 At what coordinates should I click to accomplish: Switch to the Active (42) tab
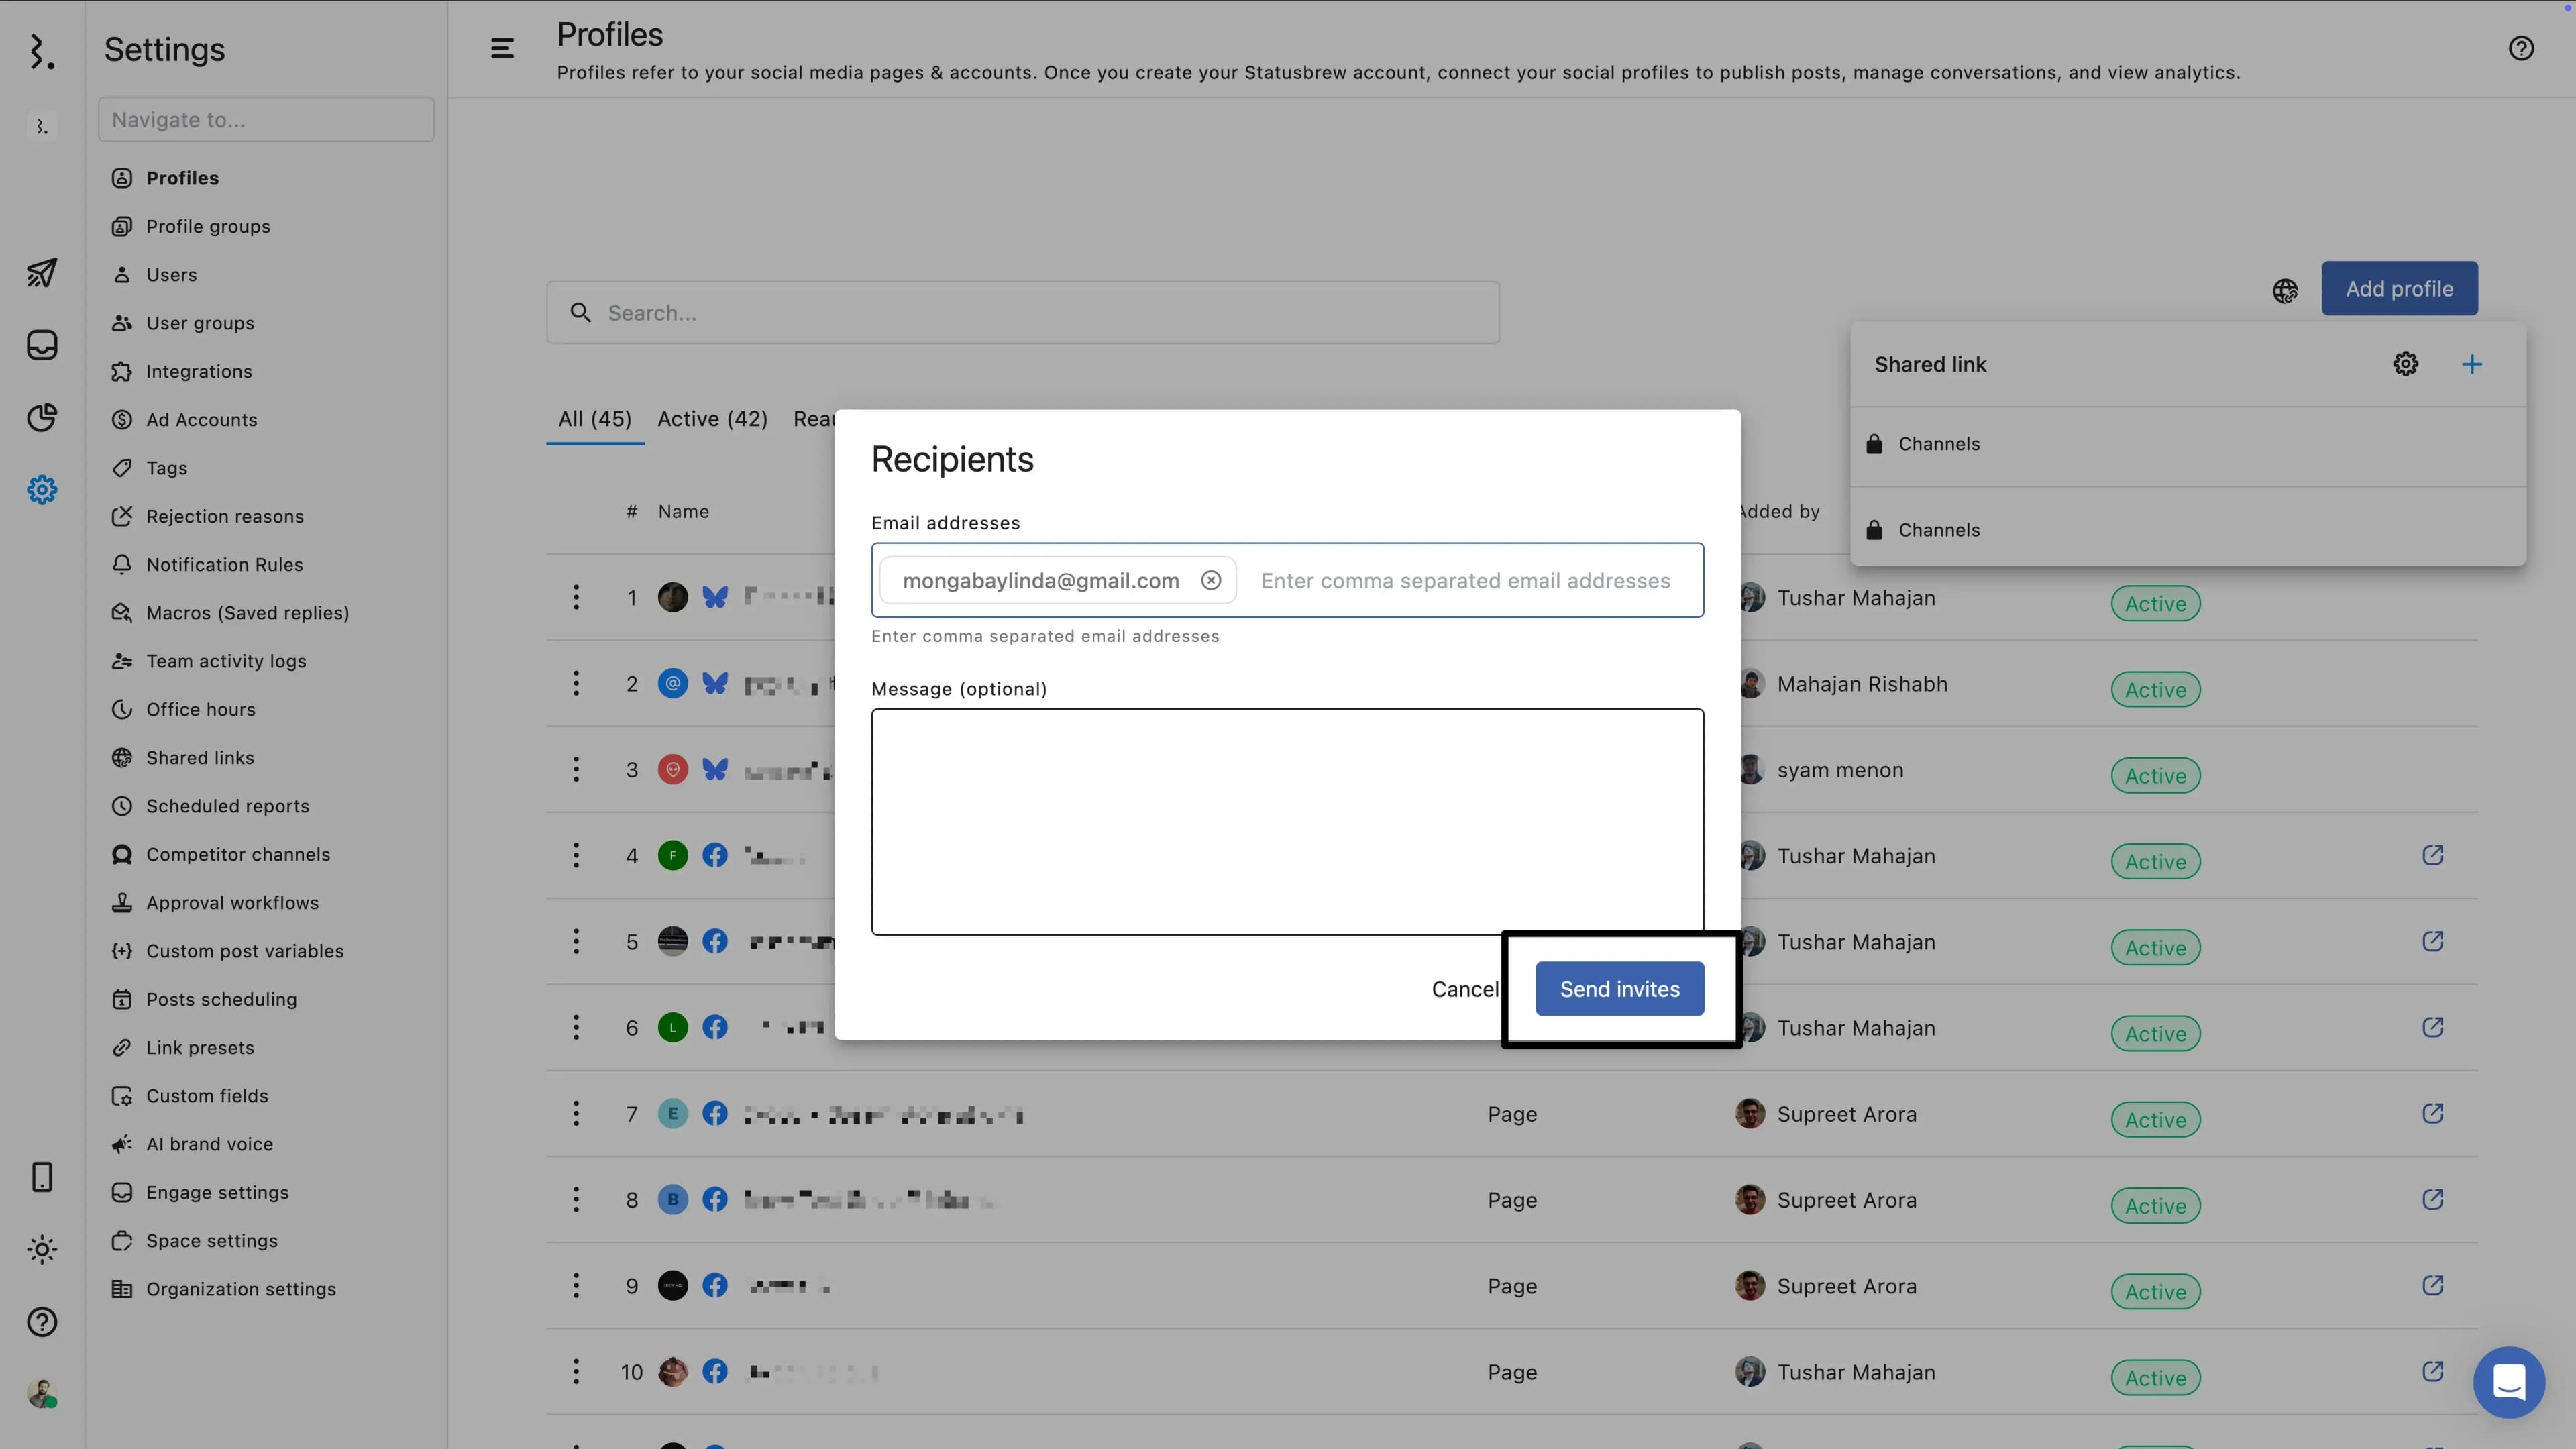click(712, 419)
